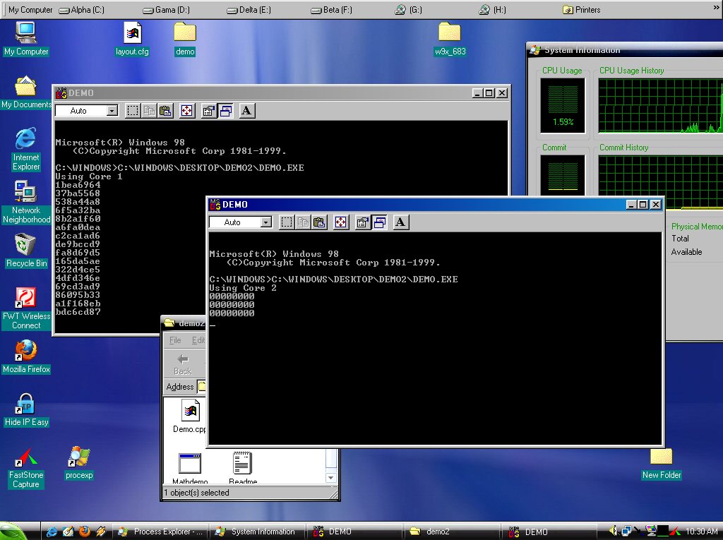
Task: Open Auto font size dropdown in Core 1 DEMO
Action: (112, 111)
